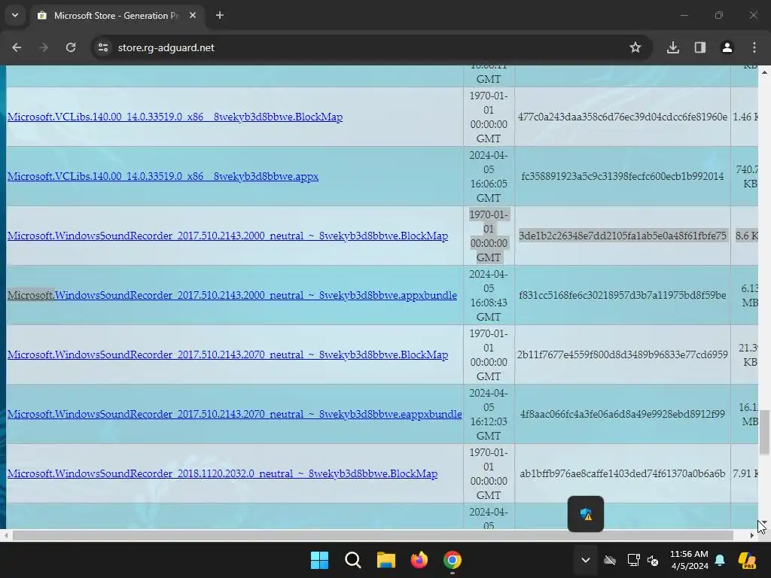Open the clock showing 11:56 AM
The height and width of the screenshot is (578, 771).
click(x=689, y=560)
